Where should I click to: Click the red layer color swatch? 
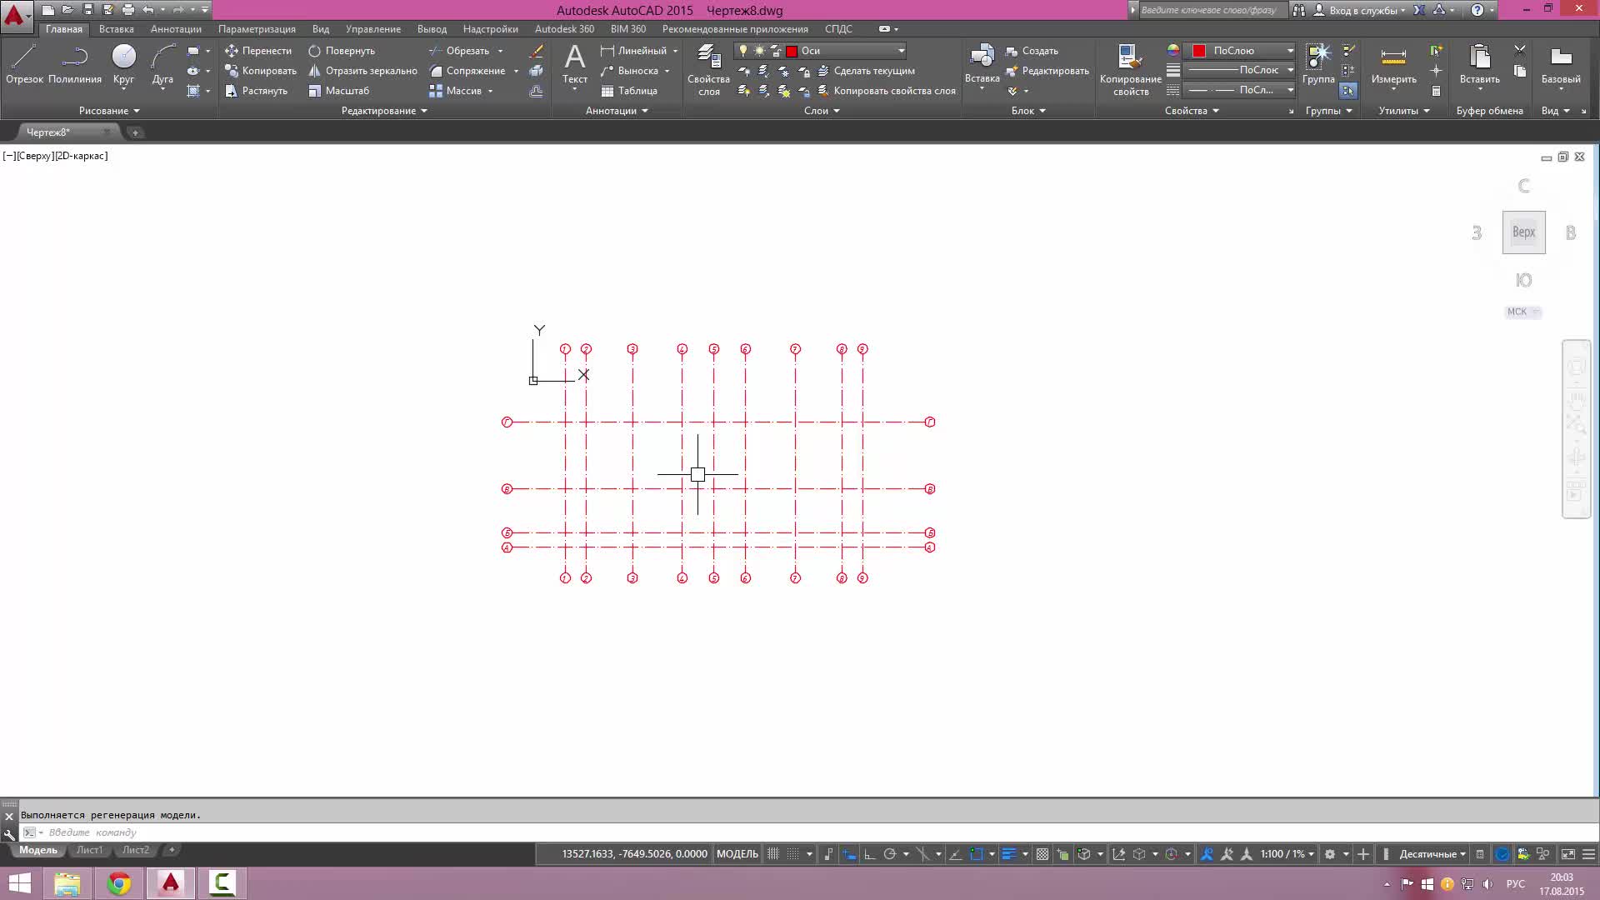[792, 51]
